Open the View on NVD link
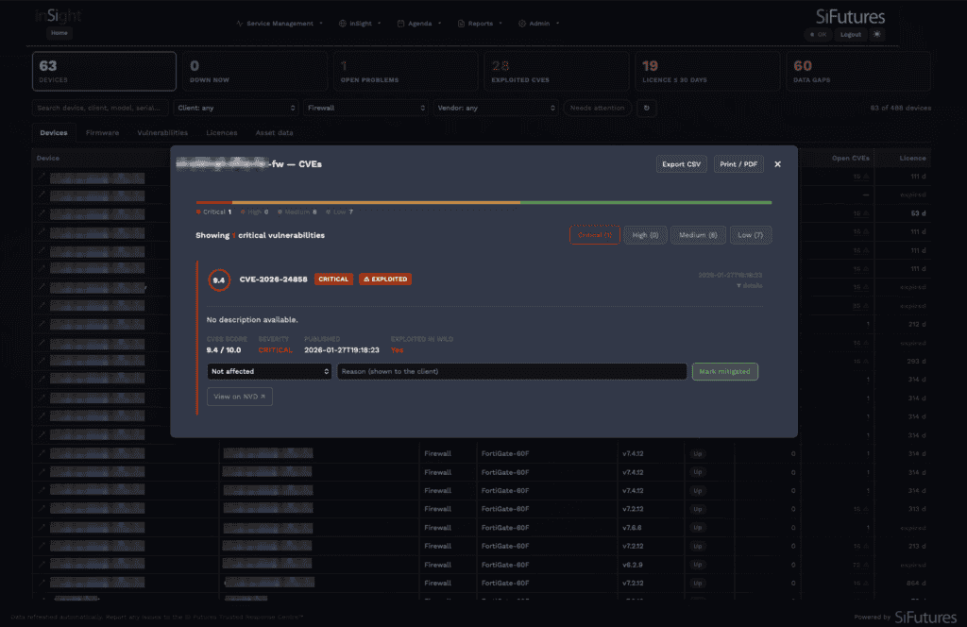 (x=239, y=397)
